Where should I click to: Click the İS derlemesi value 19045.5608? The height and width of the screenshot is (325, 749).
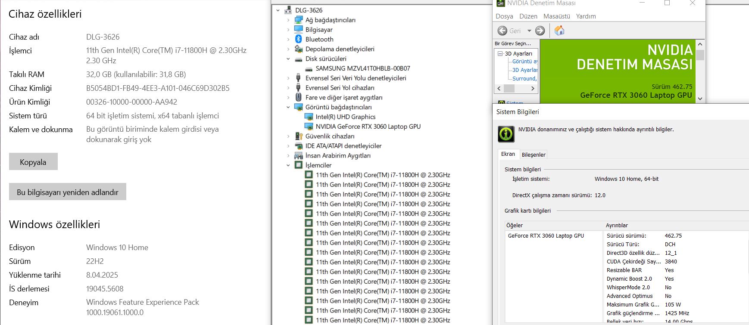pos(105,289)
